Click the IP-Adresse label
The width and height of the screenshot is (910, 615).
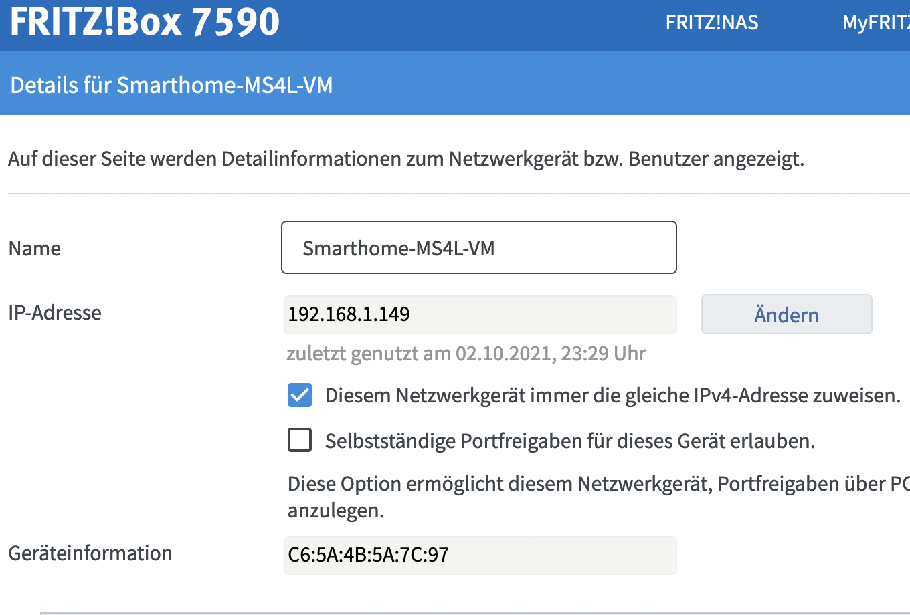[x=55, y=313]
